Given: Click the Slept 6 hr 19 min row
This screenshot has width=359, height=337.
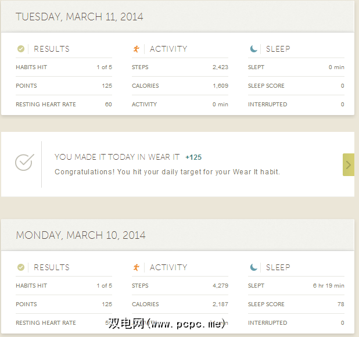Looking at the screenshot, I should point(296,285).
